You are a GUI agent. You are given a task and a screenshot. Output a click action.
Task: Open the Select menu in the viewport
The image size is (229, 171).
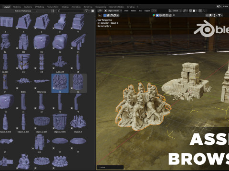tap(134, 11)
